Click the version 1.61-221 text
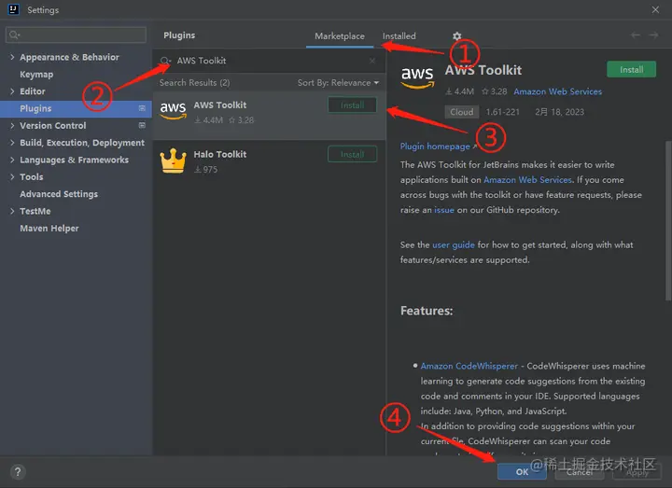This screenshot has height=488, width=672. (502, 112)
